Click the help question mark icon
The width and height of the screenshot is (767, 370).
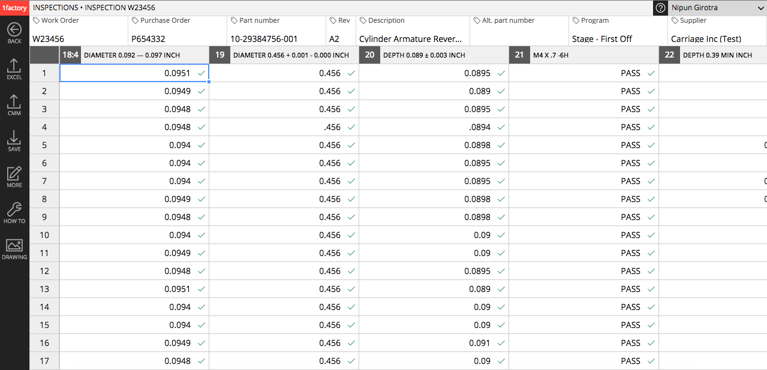pos(660,8)
